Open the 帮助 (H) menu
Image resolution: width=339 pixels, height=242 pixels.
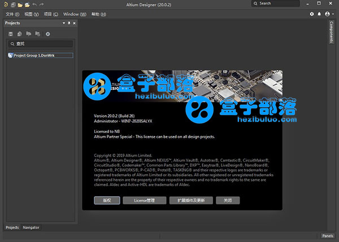coord(98,14)
